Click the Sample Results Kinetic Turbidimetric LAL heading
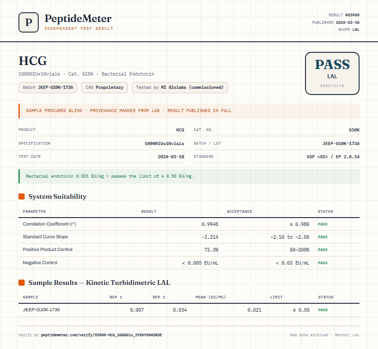378x349 pixels. tap(99, 283)
